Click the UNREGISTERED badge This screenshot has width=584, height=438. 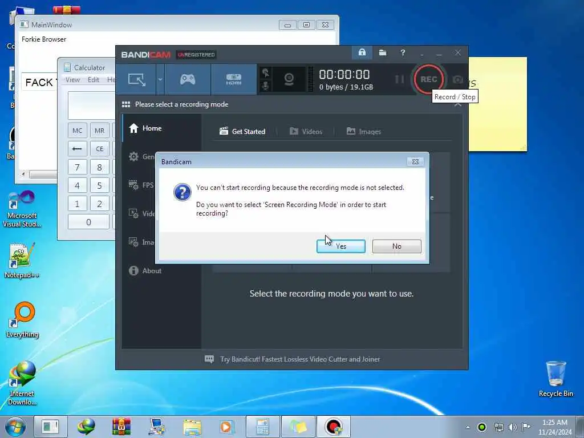point(196,55)
